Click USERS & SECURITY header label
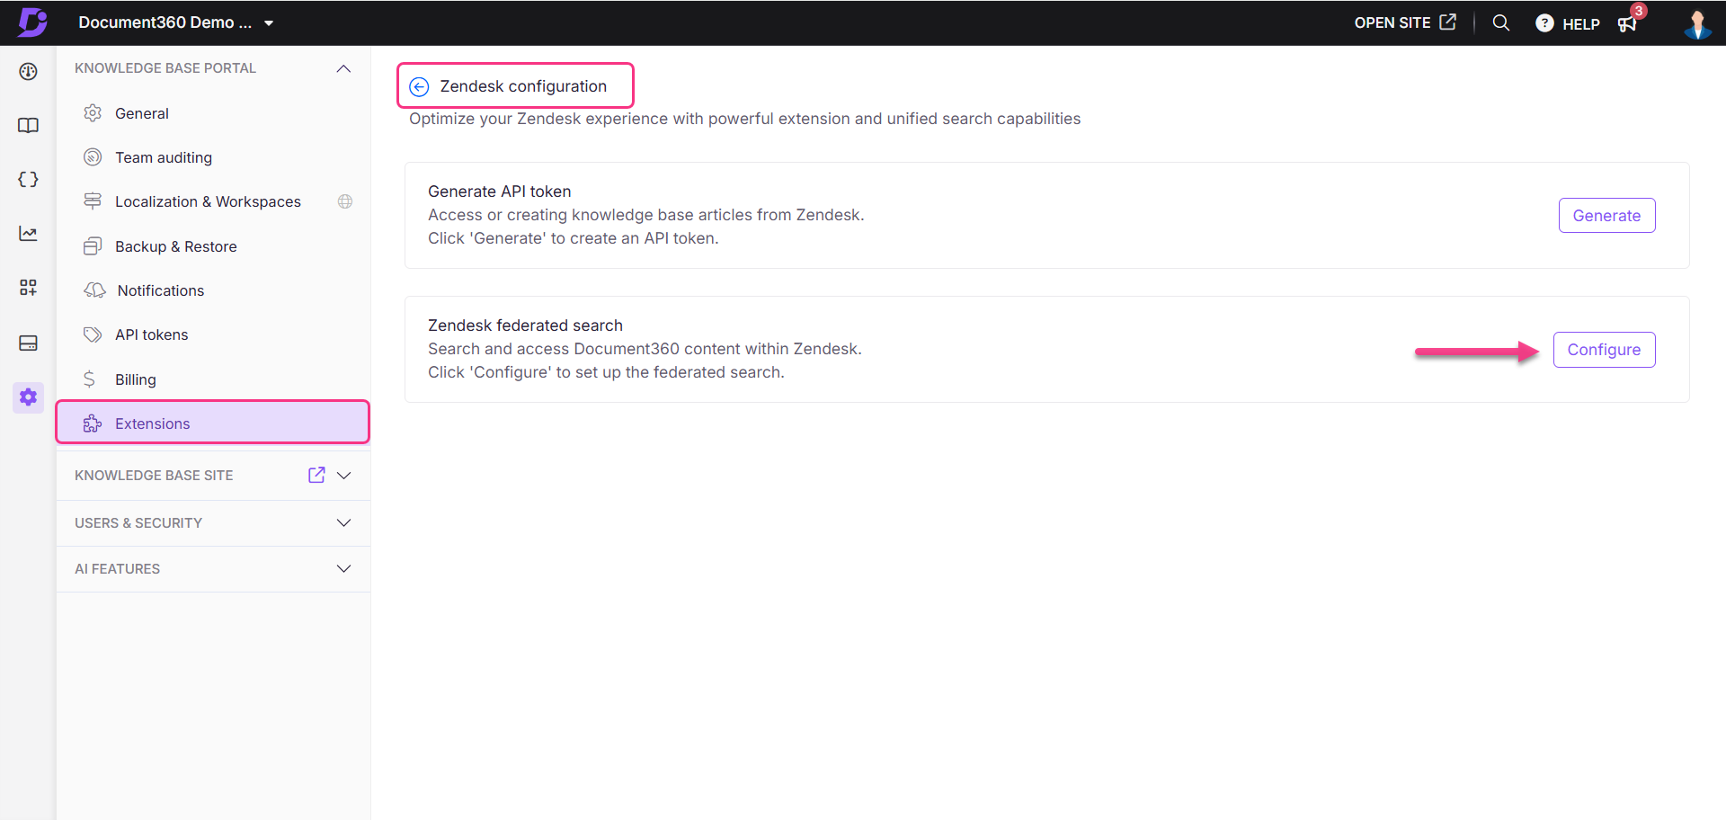The height and width of the screenshot is (820, 1726). coord(138,523)
